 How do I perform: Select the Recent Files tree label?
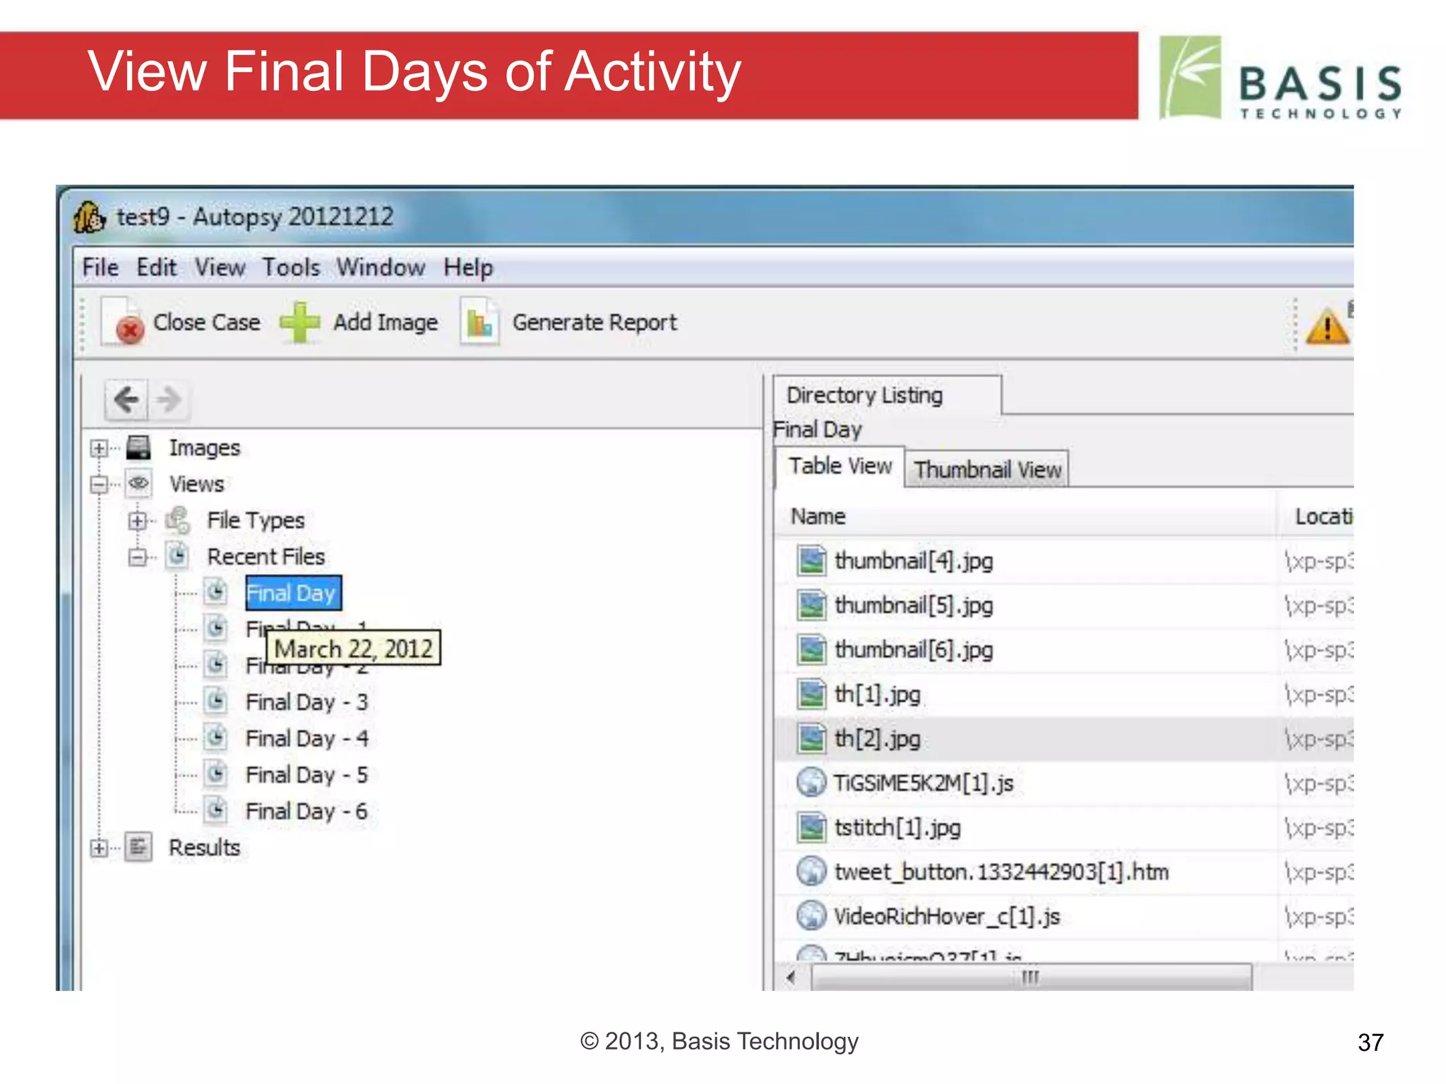click(266, 557)
